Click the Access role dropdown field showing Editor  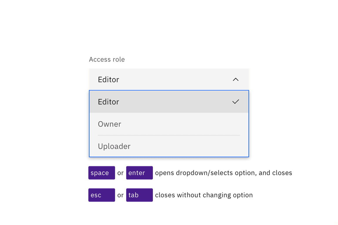[x=169, y=79]
